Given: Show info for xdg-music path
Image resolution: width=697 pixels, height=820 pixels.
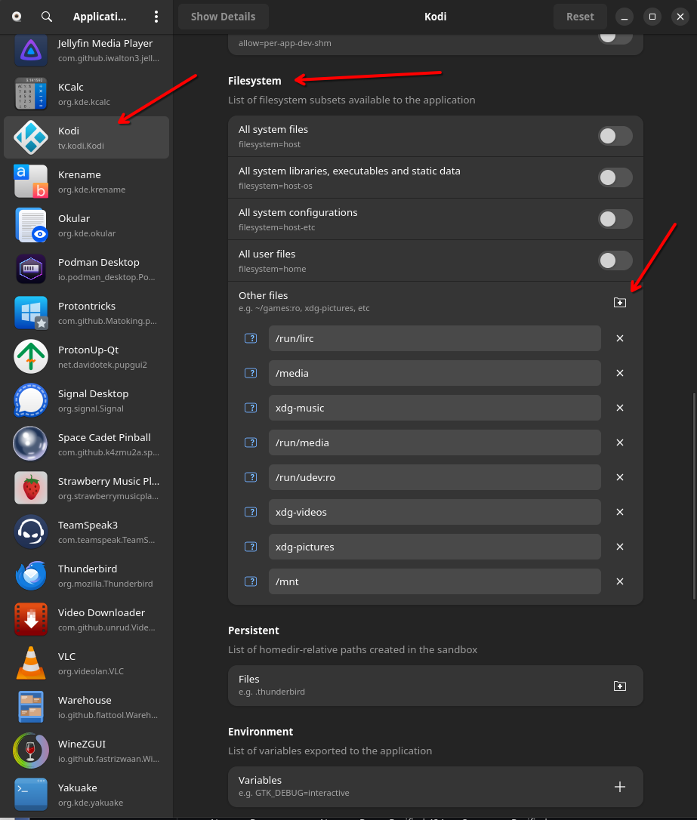Looking at the screenshot, I should pyautogui.click(x=251, y=408).
